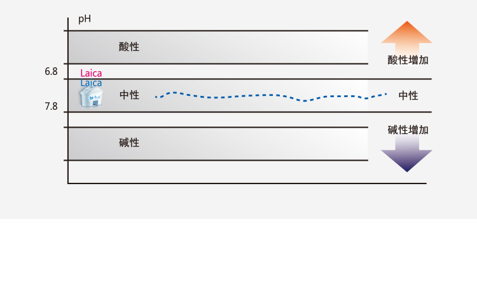Click the pH axis label
477x287 pixels.
point(85,18)
